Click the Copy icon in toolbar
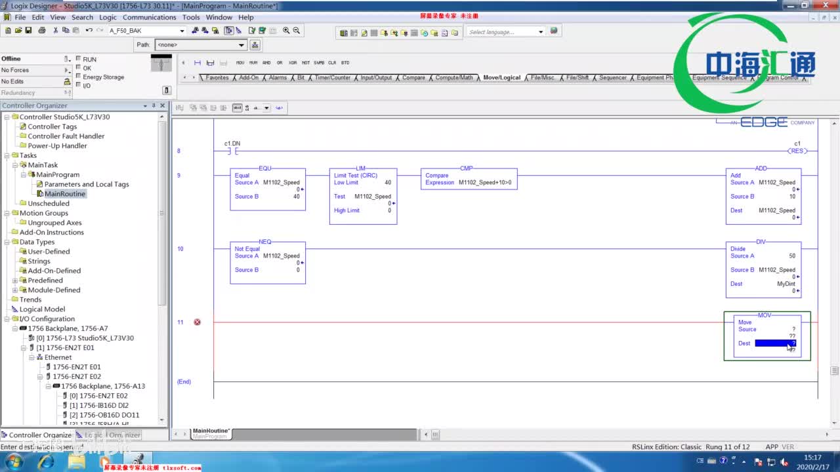Screen dimensions: 840x472 pyautogui.click(x=66, y=30)
